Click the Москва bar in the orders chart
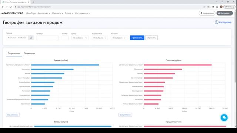The height and width of the screenshot is (133, 237). click(48, 74)
